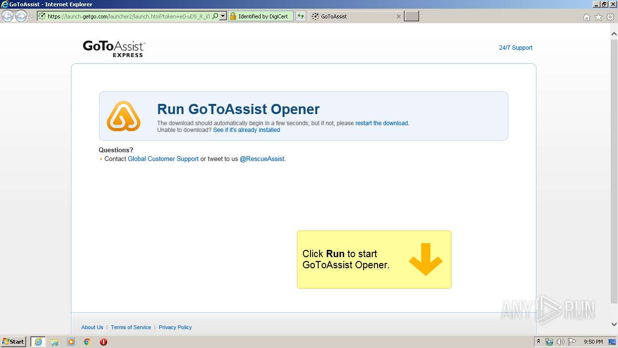Click the volume speaker tray icon
This screenshot has height=348, width=618.
pyautogui.click(x=561, y=342)
